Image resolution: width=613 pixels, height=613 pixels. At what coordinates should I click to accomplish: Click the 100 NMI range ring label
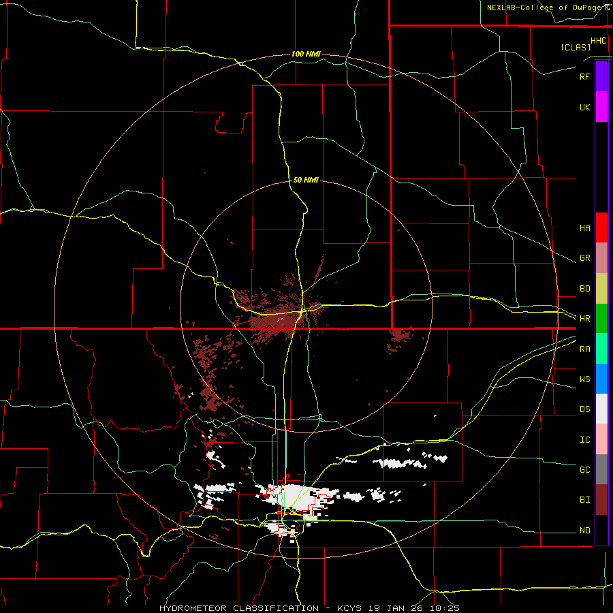click(306, 54)
